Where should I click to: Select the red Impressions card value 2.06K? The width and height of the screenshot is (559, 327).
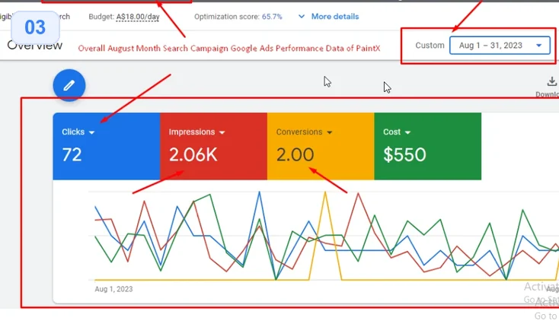coord(193,155)
